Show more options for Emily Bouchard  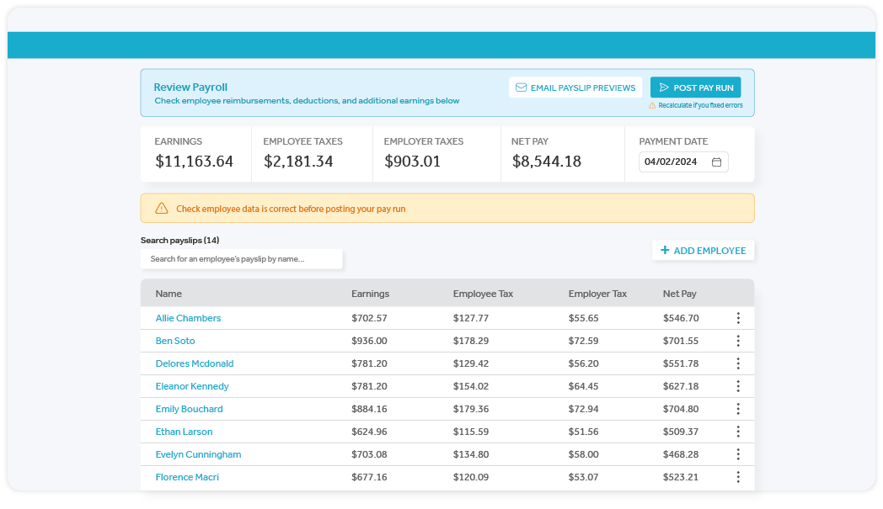point(738,409)
